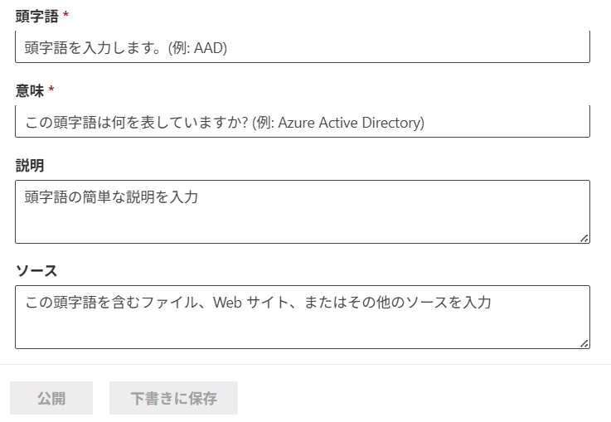
Task: Click blank area under the ソース placeholder text
Action: [x=303, y=329]
